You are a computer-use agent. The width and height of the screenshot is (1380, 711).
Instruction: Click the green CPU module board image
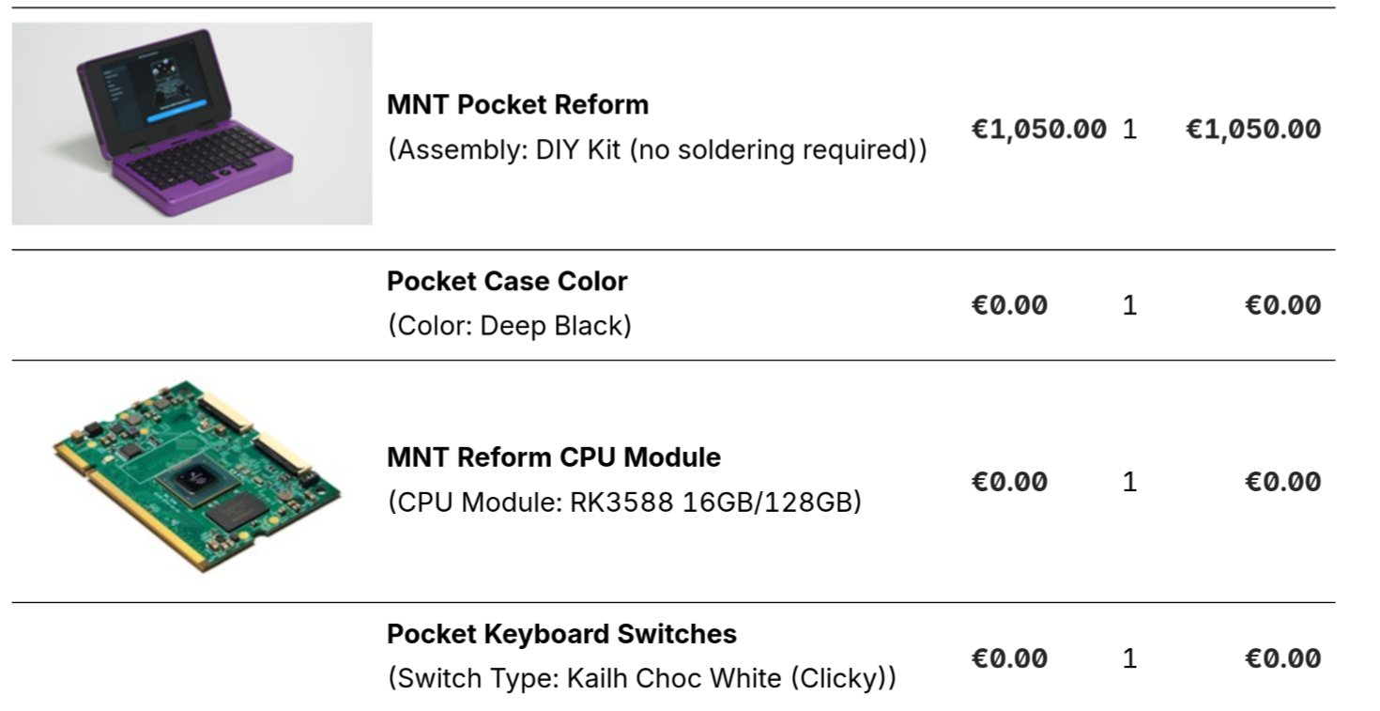click(x=197, y=475)
